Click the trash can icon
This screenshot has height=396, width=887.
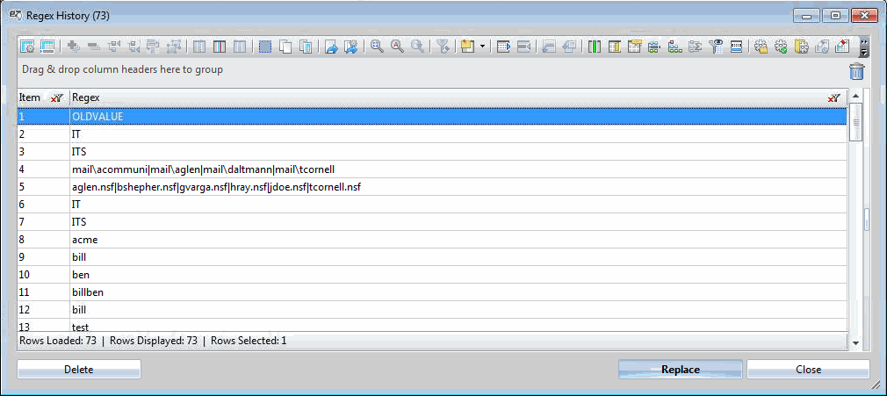point(857,73)
